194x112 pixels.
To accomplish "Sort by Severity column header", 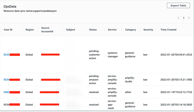I will [148, 30].
